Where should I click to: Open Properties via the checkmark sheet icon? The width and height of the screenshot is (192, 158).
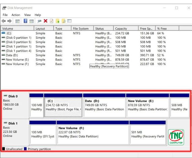(x=52, y=21)
